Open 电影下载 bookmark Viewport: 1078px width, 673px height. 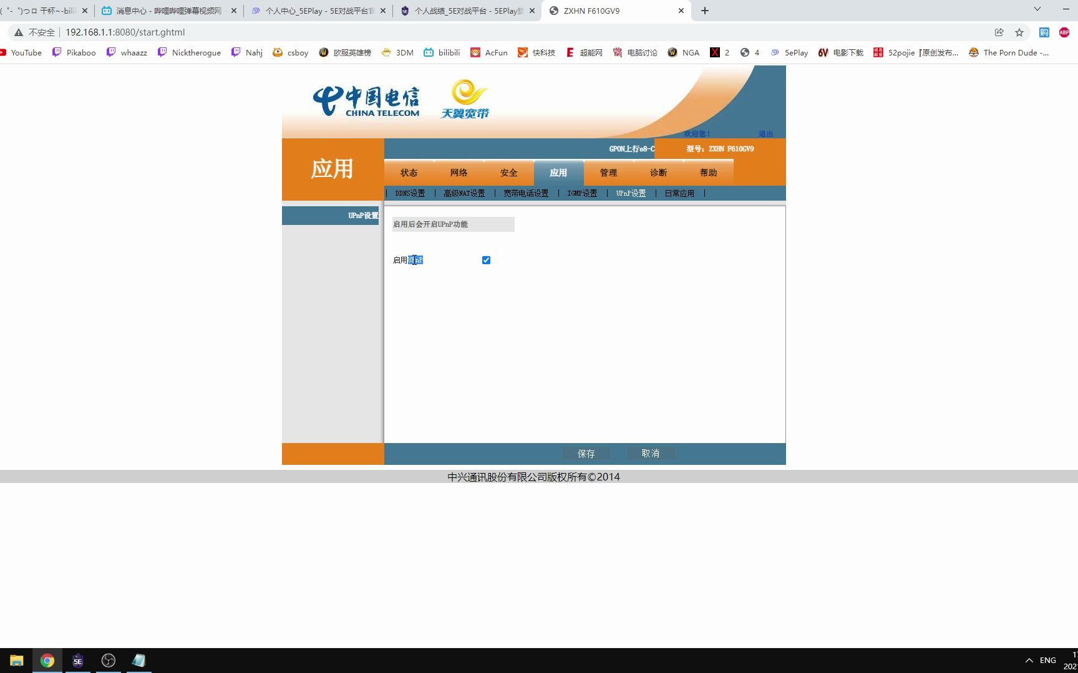tap(841, 53)
